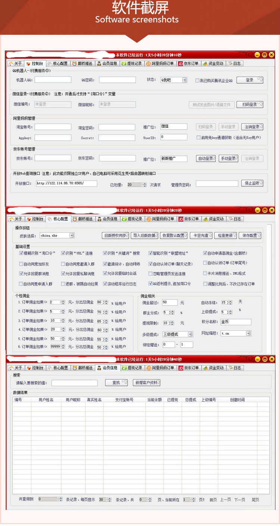Open 皮肤选择 china.she dropdown

[72, 236]
